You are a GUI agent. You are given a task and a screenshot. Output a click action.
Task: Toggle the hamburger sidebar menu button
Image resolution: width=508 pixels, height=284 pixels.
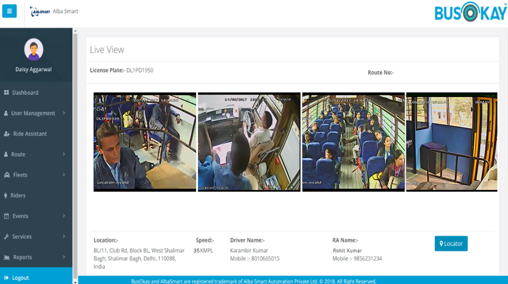tap(9, 11)
